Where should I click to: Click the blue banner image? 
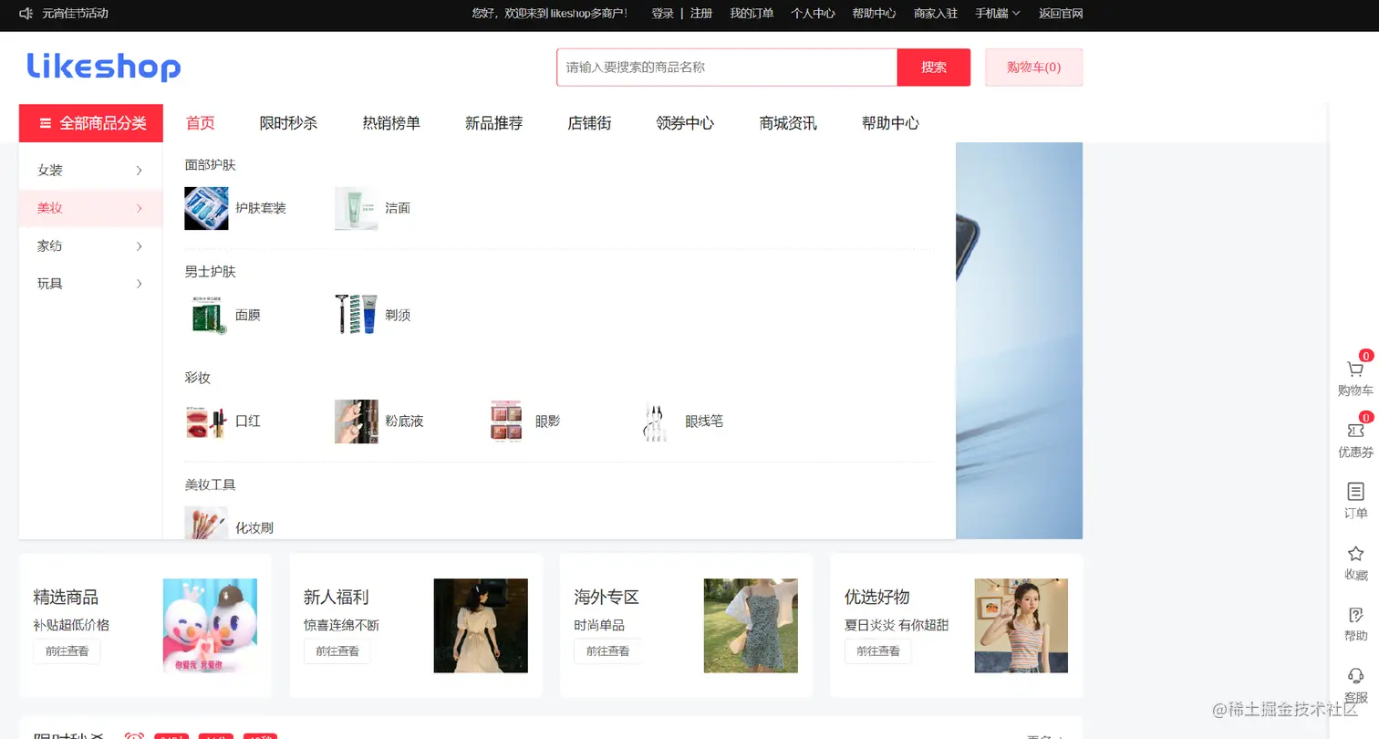(x=1020, y=340)
